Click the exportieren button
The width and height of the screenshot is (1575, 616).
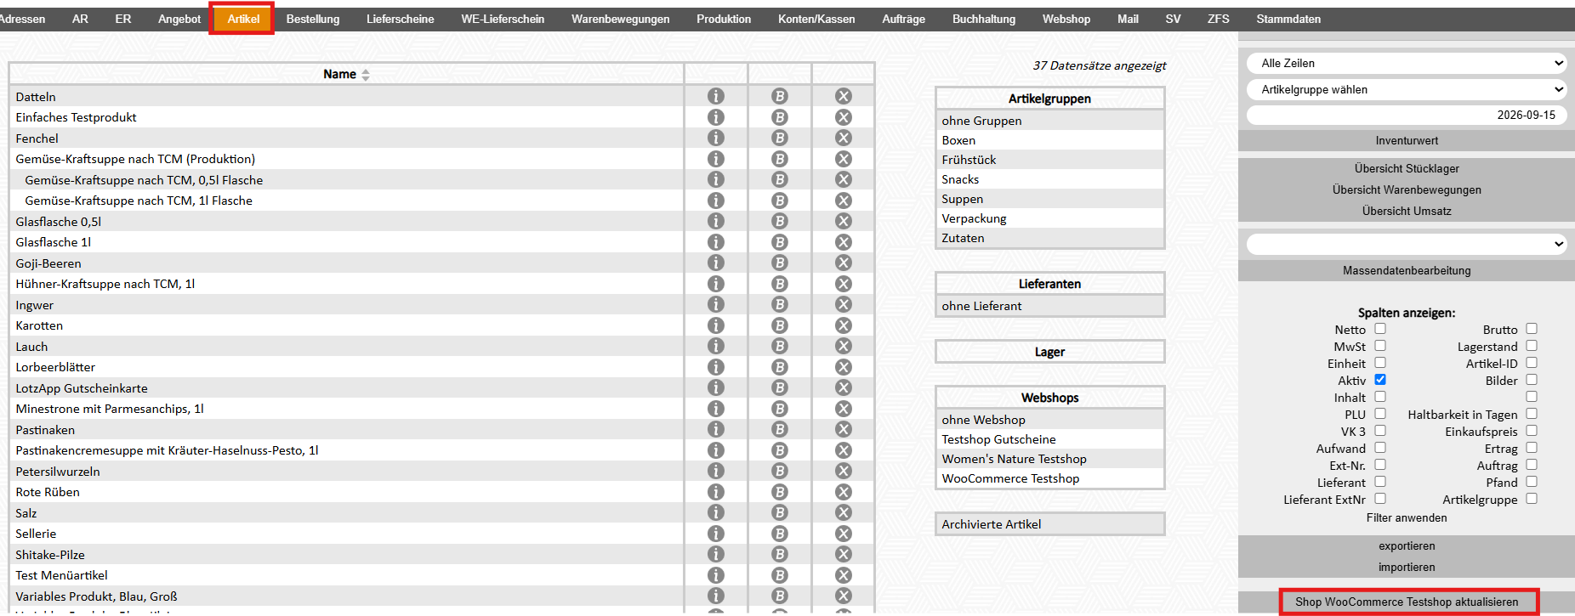pos(1407,545)
